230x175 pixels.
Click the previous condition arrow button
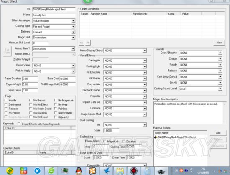click(82, 43)
